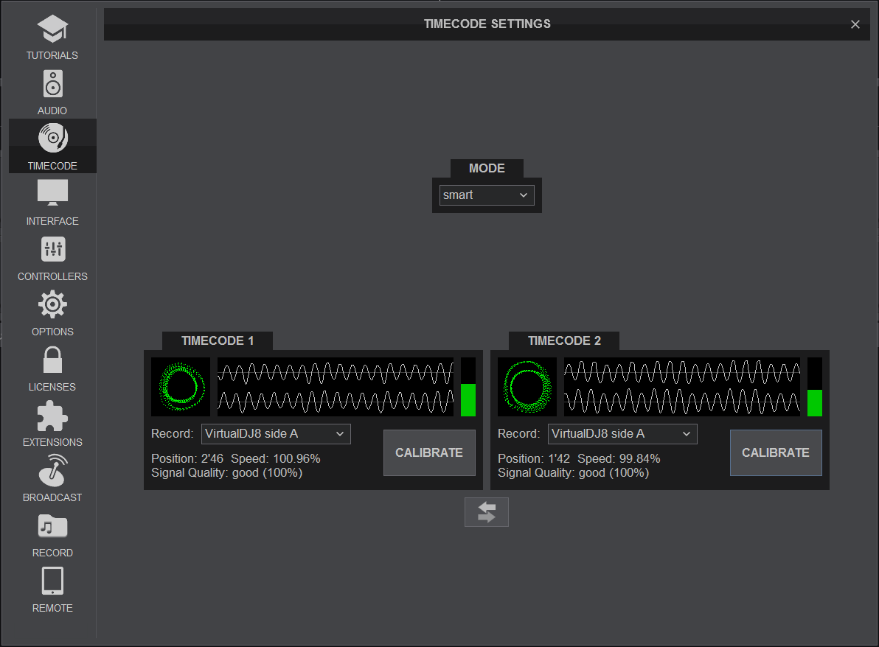Open Options gear icon
Viewport: 879px width, 647px height.
coord(52,305)
